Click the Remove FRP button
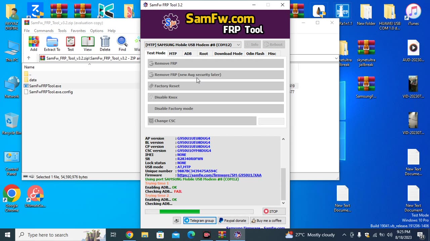The image size is (430, 241). pyautogui.click(x=216, y=63)
